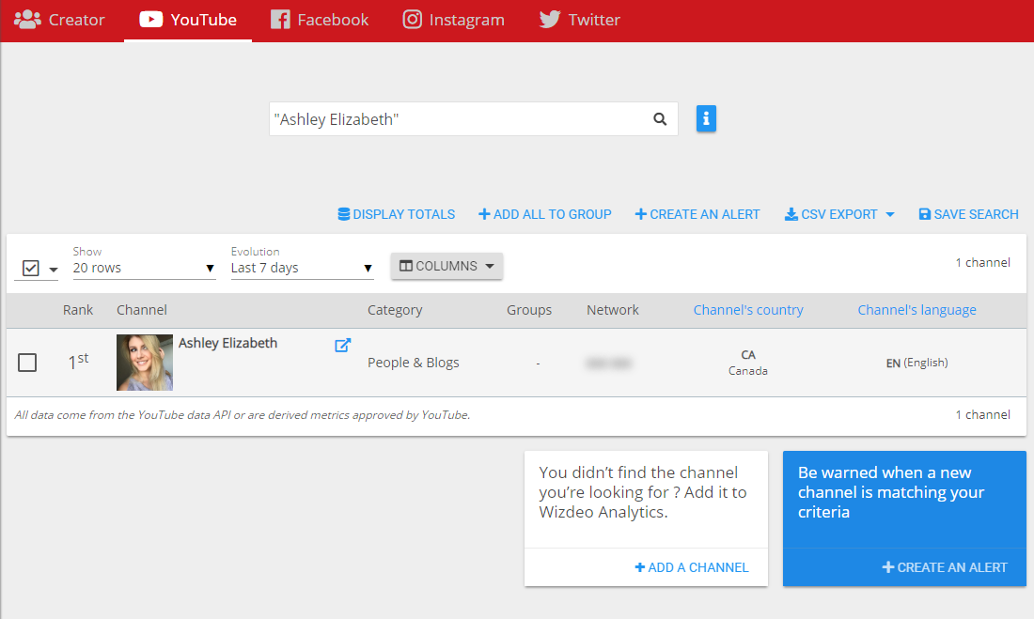The image size is (1034, 619).
Task: Open the Twitter tab
Action: click(x=580, y=20)
